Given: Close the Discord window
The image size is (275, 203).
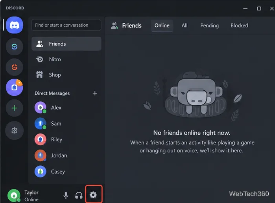Looking at the screenshot, I should [272, 8].
